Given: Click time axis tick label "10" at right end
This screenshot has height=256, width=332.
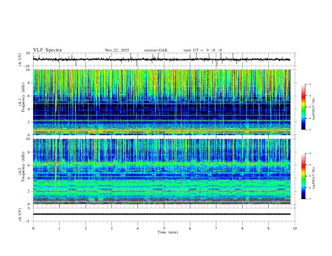Looking at the screenshot, I should point(295,228).
